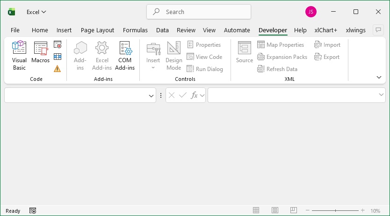The width and height of the screenshot is (390, 216).
Task: Click the Record Macro icon
Action: tap(58, 45)
